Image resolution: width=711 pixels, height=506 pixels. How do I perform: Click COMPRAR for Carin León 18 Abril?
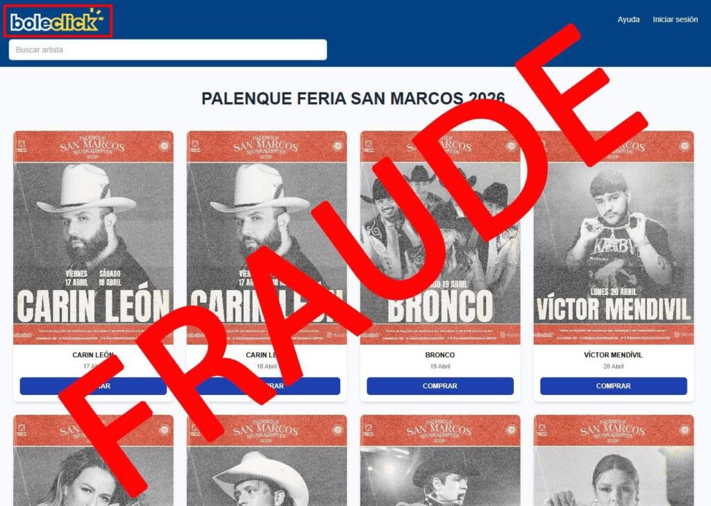pos(267,386)
